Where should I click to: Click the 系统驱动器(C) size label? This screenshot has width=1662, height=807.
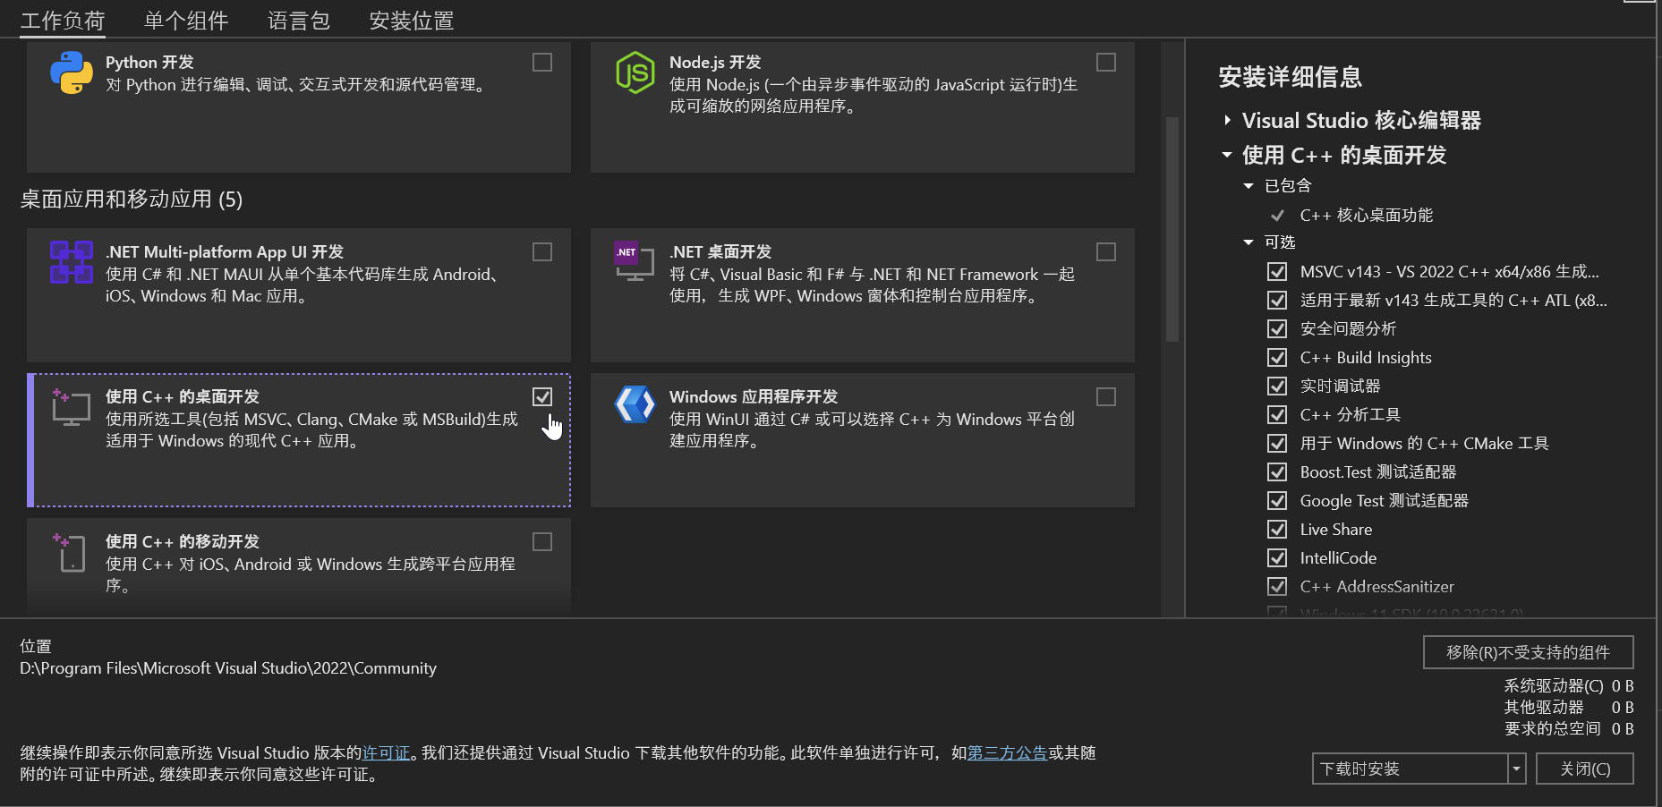[x=1554, y=685]
